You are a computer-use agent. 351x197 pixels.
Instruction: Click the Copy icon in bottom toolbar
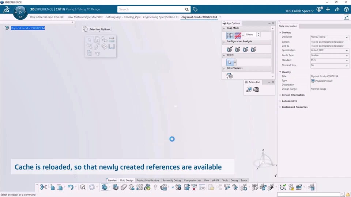pos(52,187)
